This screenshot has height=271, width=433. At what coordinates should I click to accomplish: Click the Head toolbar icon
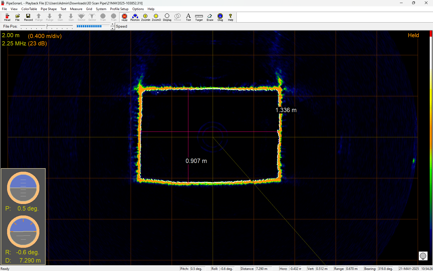pos(7,17)
